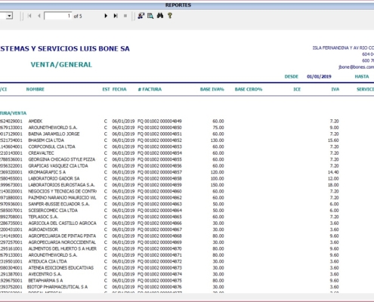Screen dimensions: 374x302
Task: Click the refresh report toolbar icon
Action: pos(141,16)
